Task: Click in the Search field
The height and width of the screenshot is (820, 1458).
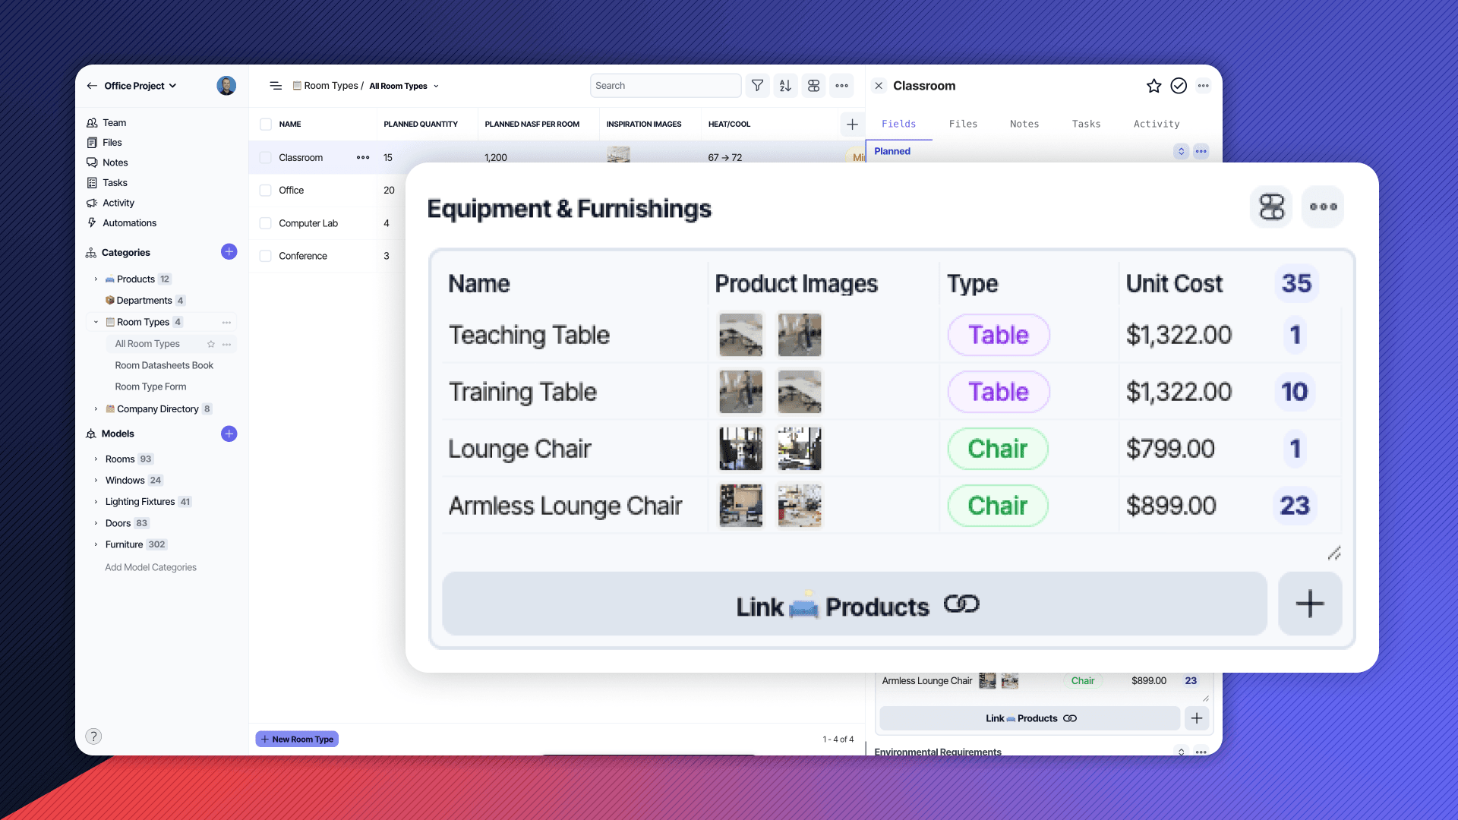Action: (x=664, y=86)
